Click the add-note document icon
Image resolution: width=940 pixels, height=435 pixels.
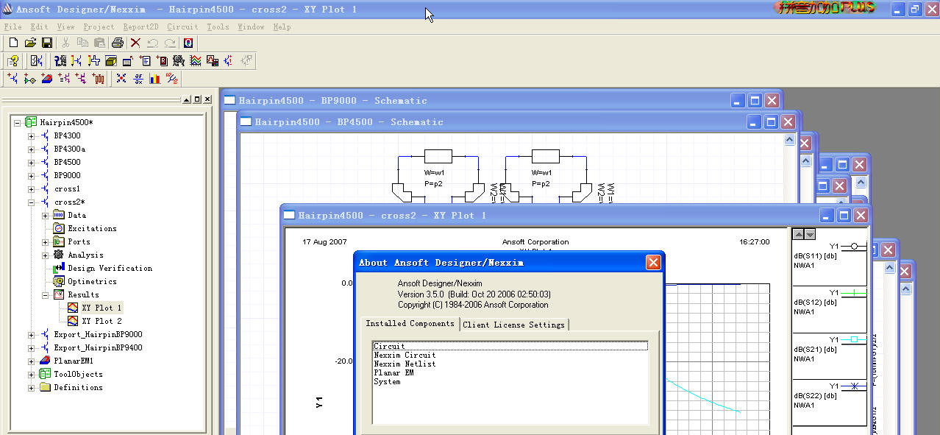click(145, 61)
